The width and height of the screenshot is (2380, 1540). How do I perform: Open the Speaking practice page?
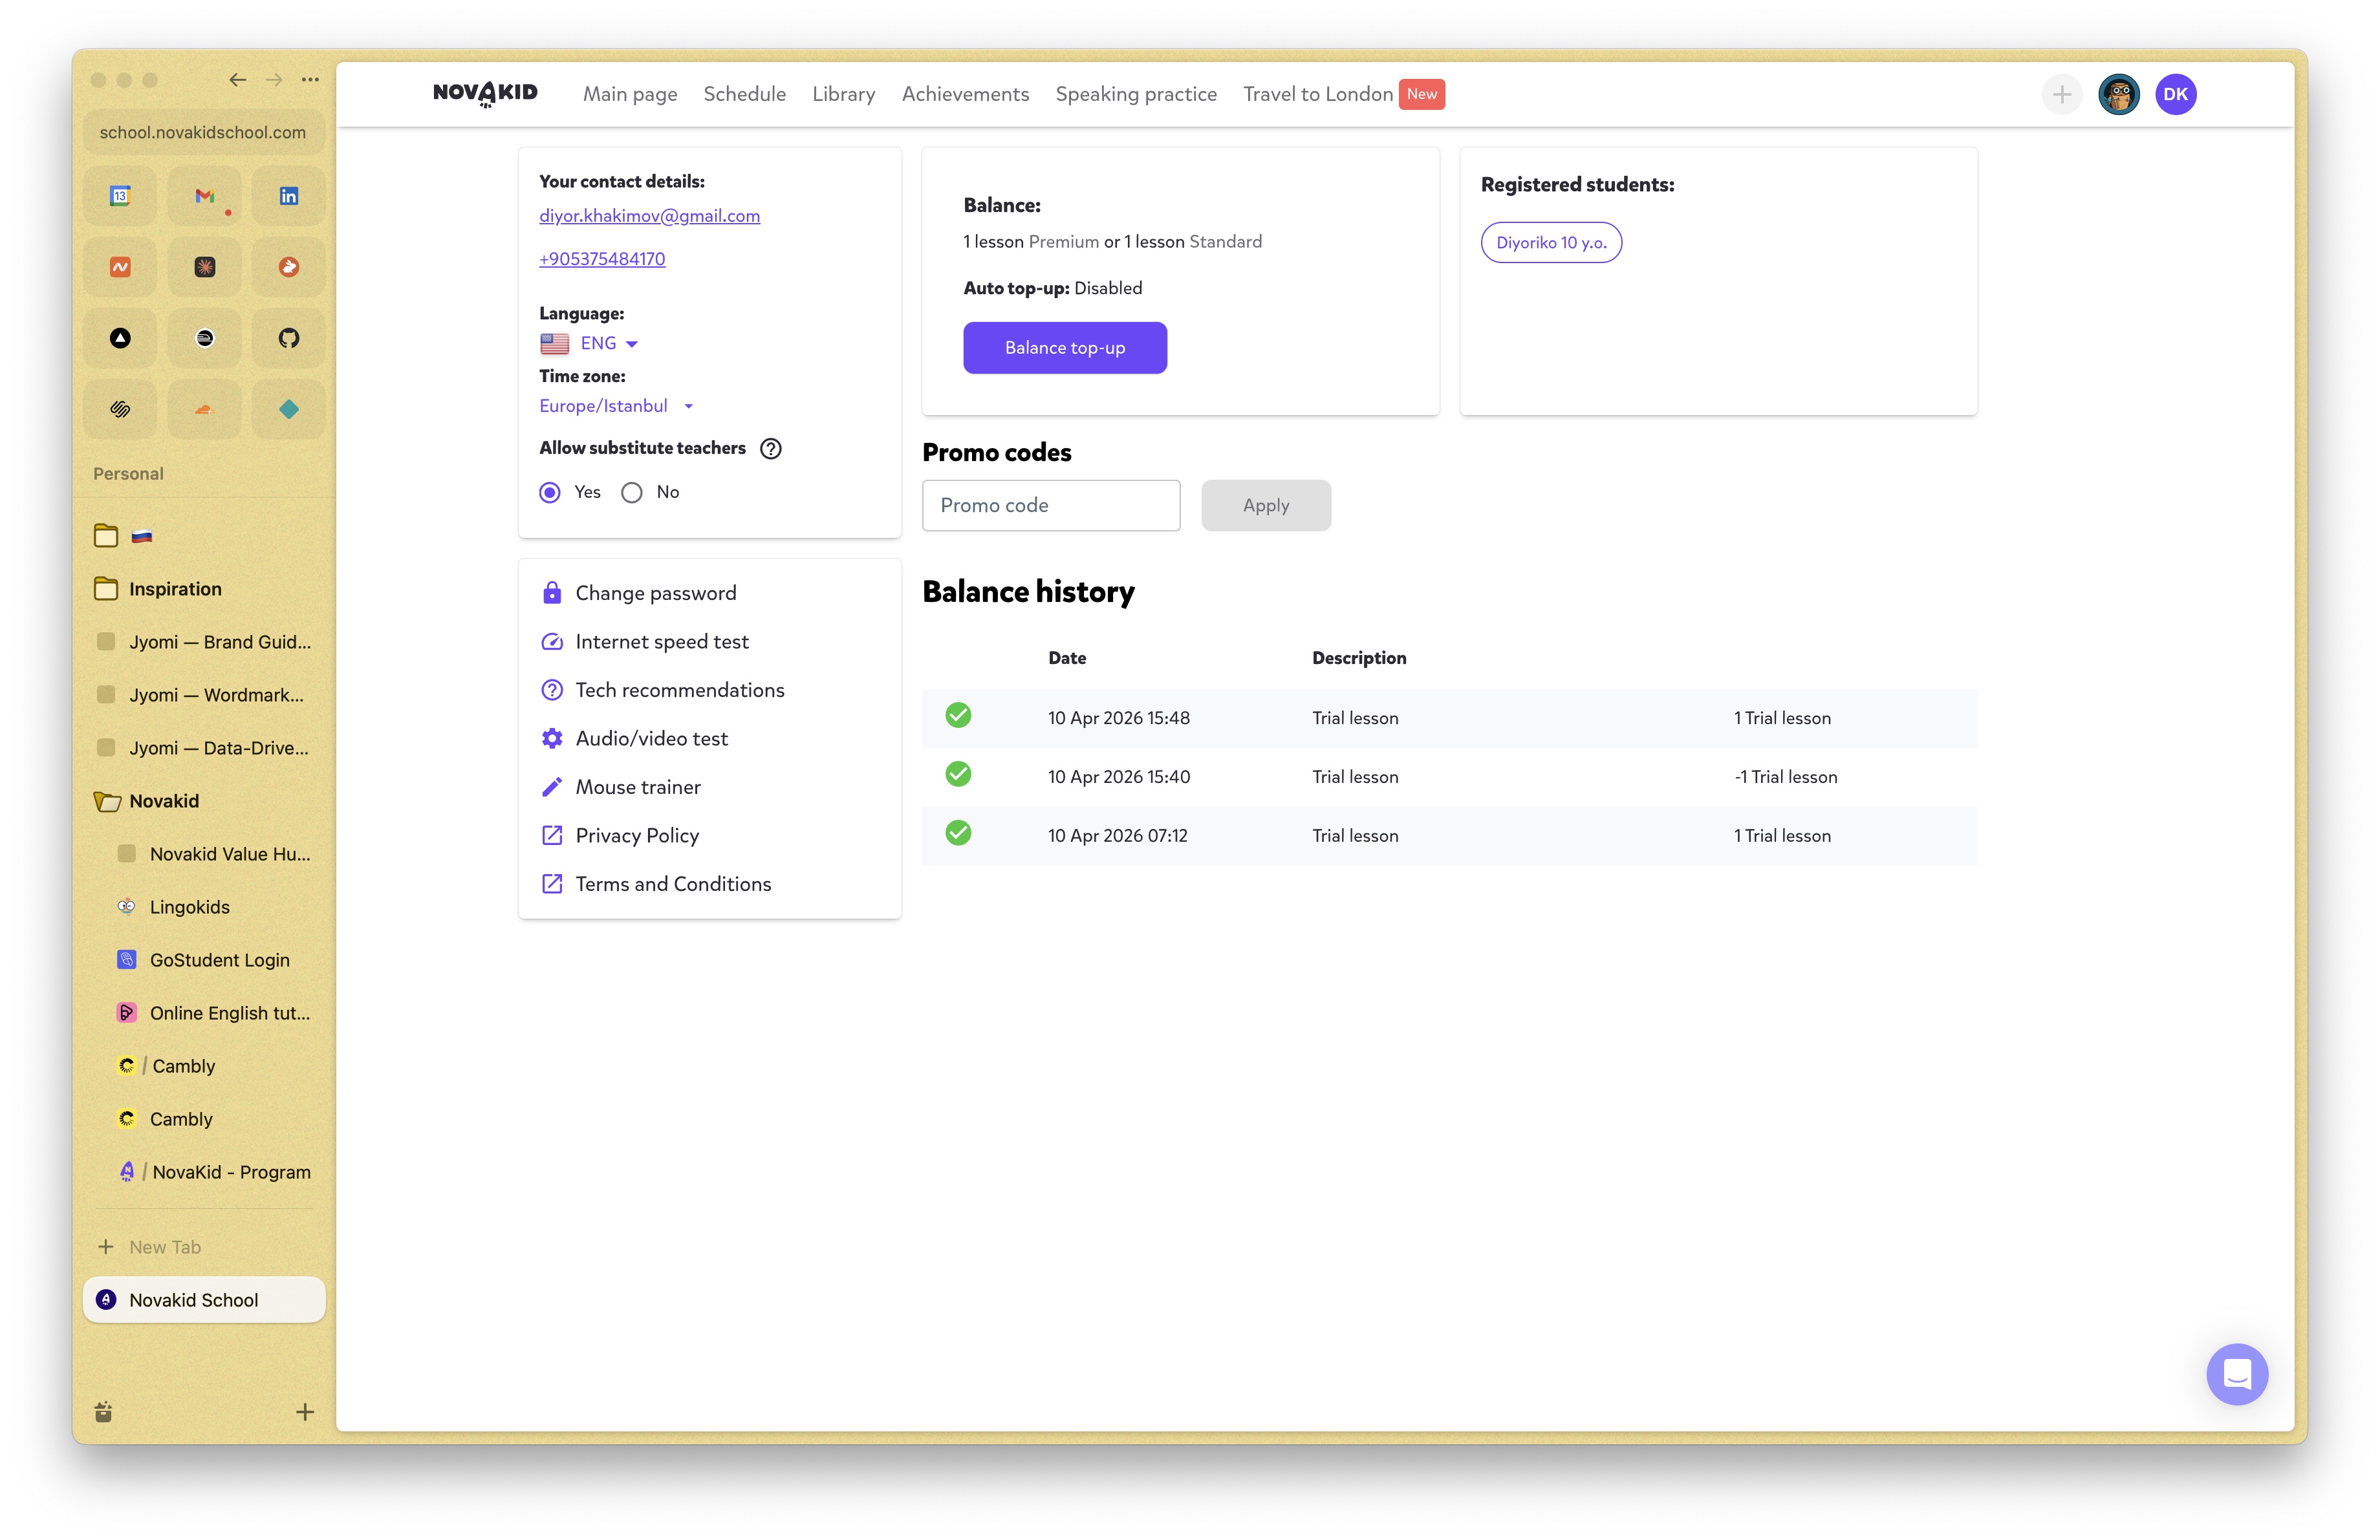1135,94
